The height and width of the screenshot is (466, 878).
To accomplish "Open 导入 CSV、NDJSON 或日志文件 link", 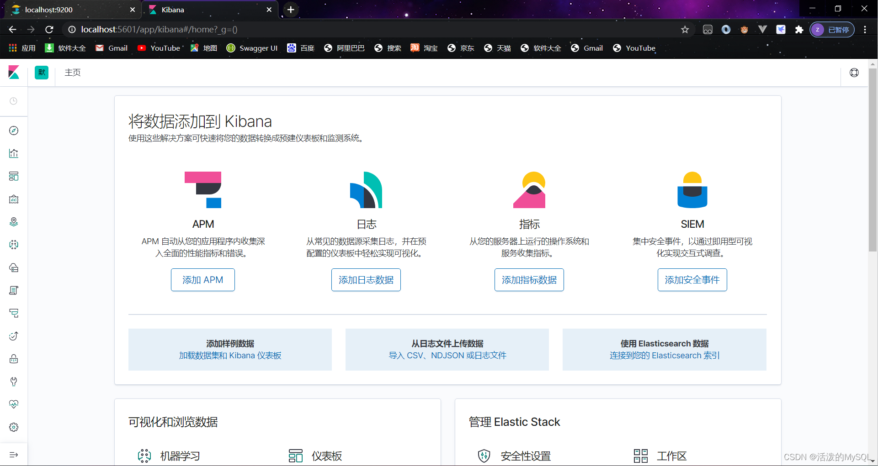I will pyautogui.click(x=447, y=356).
